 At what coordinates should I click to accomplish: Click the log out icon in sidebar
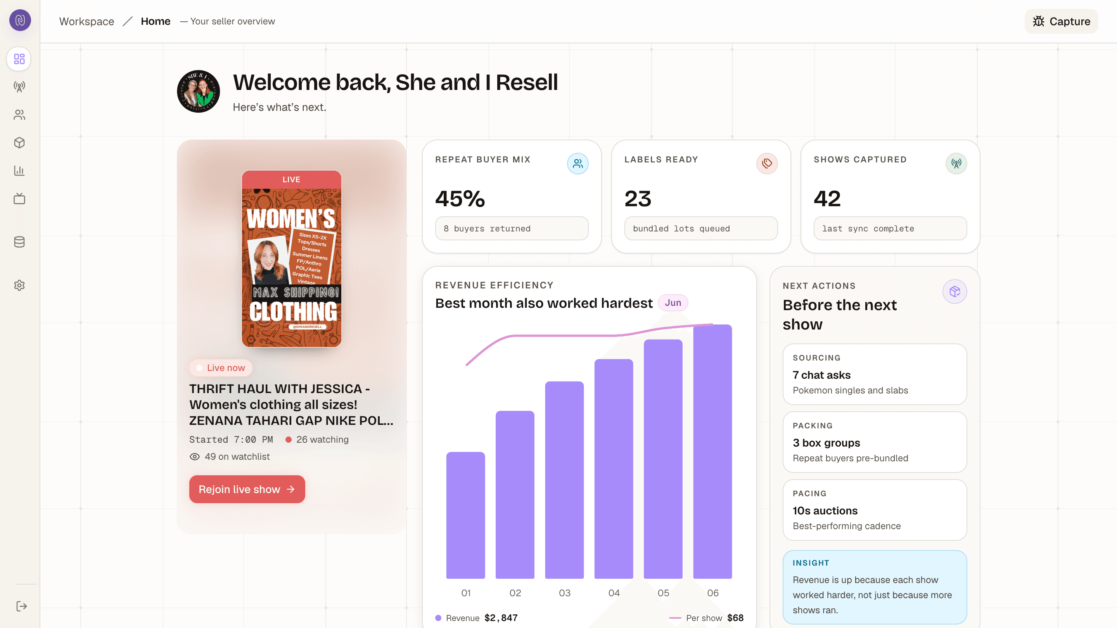[x=22, y=606]
